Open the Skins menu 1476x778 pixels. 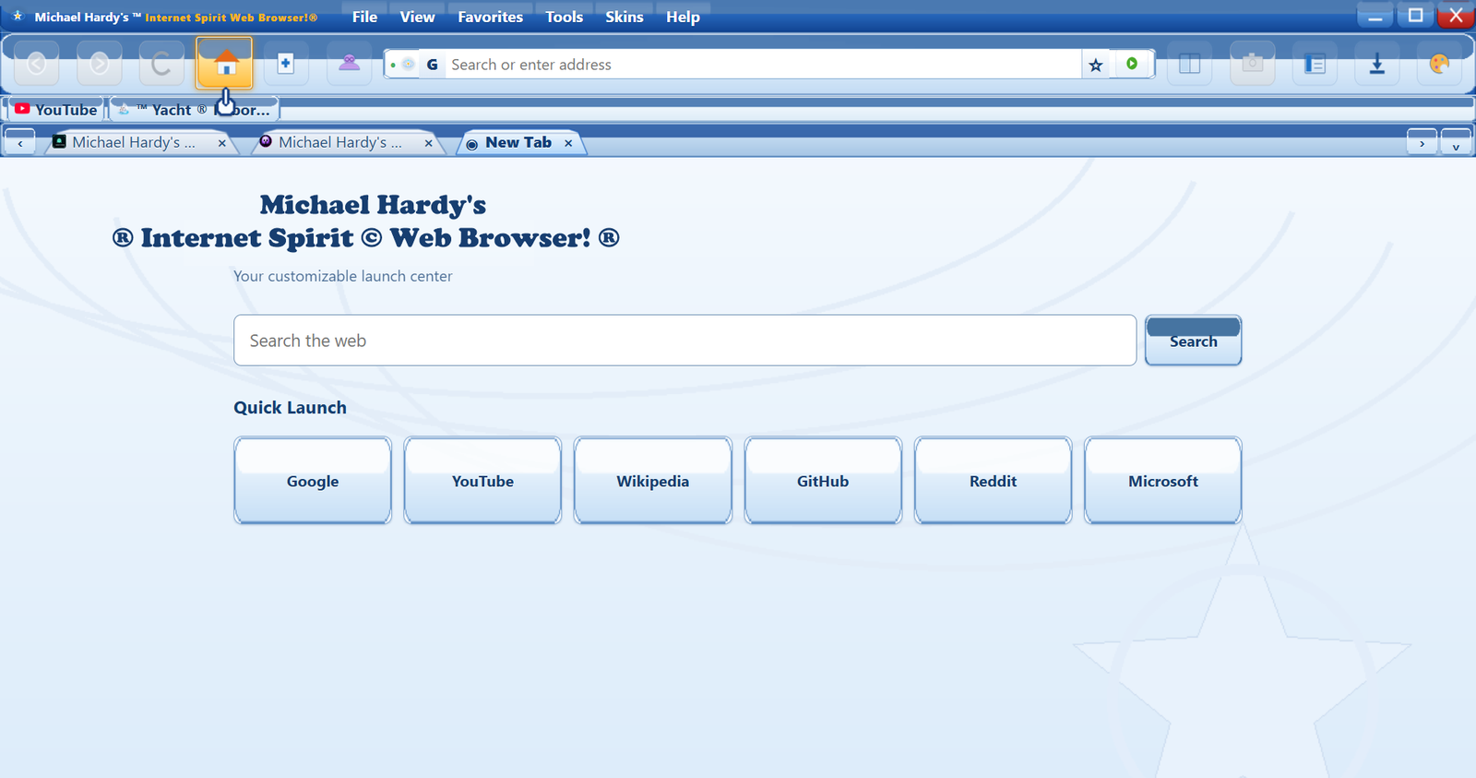coord(624,17)
